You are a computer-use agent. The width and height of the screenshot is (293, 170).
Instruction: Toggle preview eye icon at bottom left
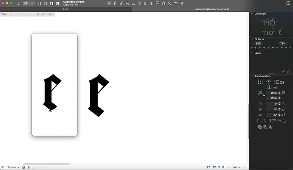pyautogui.click(x=3, y=167)
